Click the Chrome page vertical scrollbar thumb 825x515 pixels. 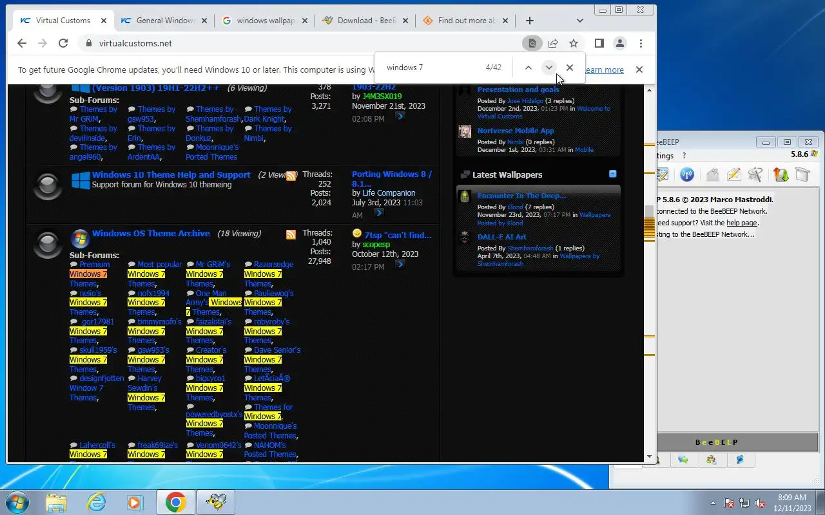click(x=650, y=223)
